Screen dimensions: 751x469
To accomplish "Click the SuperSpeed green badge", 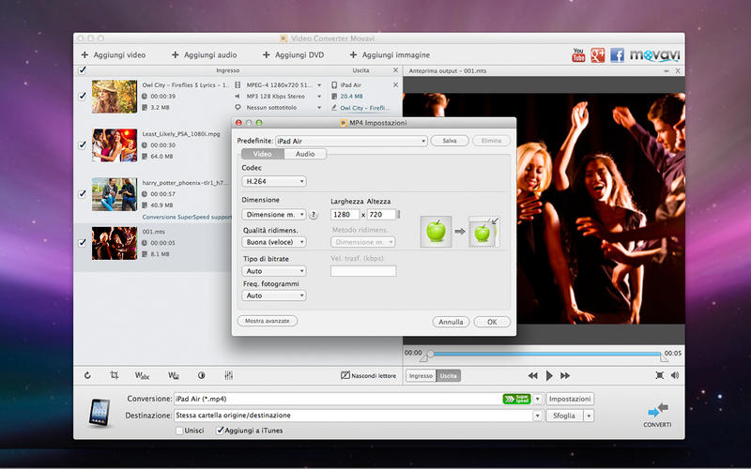I will 517,399.
